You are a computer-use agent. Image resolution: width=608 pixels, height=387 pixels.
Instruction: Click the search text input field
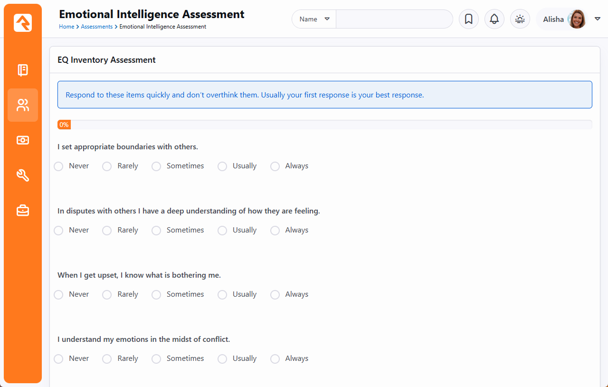tap(394, 19)
